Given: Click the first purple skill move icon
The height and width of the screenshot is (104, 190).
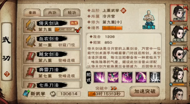Looking at the screenshot, I should pos(99,77).
